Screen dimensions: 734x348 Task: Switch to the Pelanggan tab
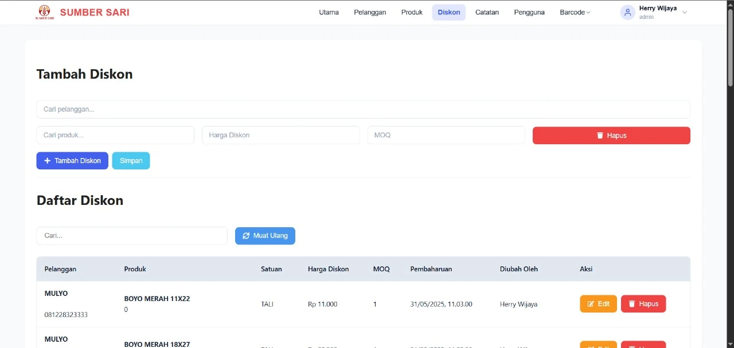point(369,11)
